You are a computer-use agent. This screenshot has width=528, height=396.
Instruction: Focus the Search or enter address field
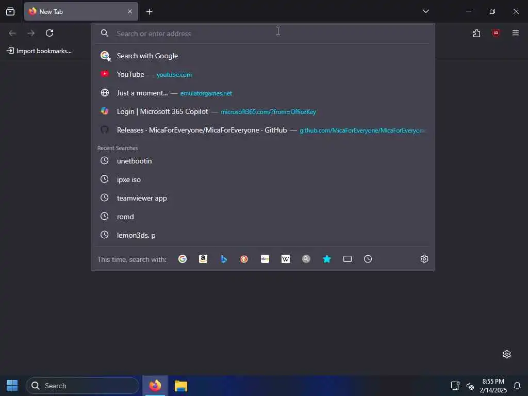[262, 34]
